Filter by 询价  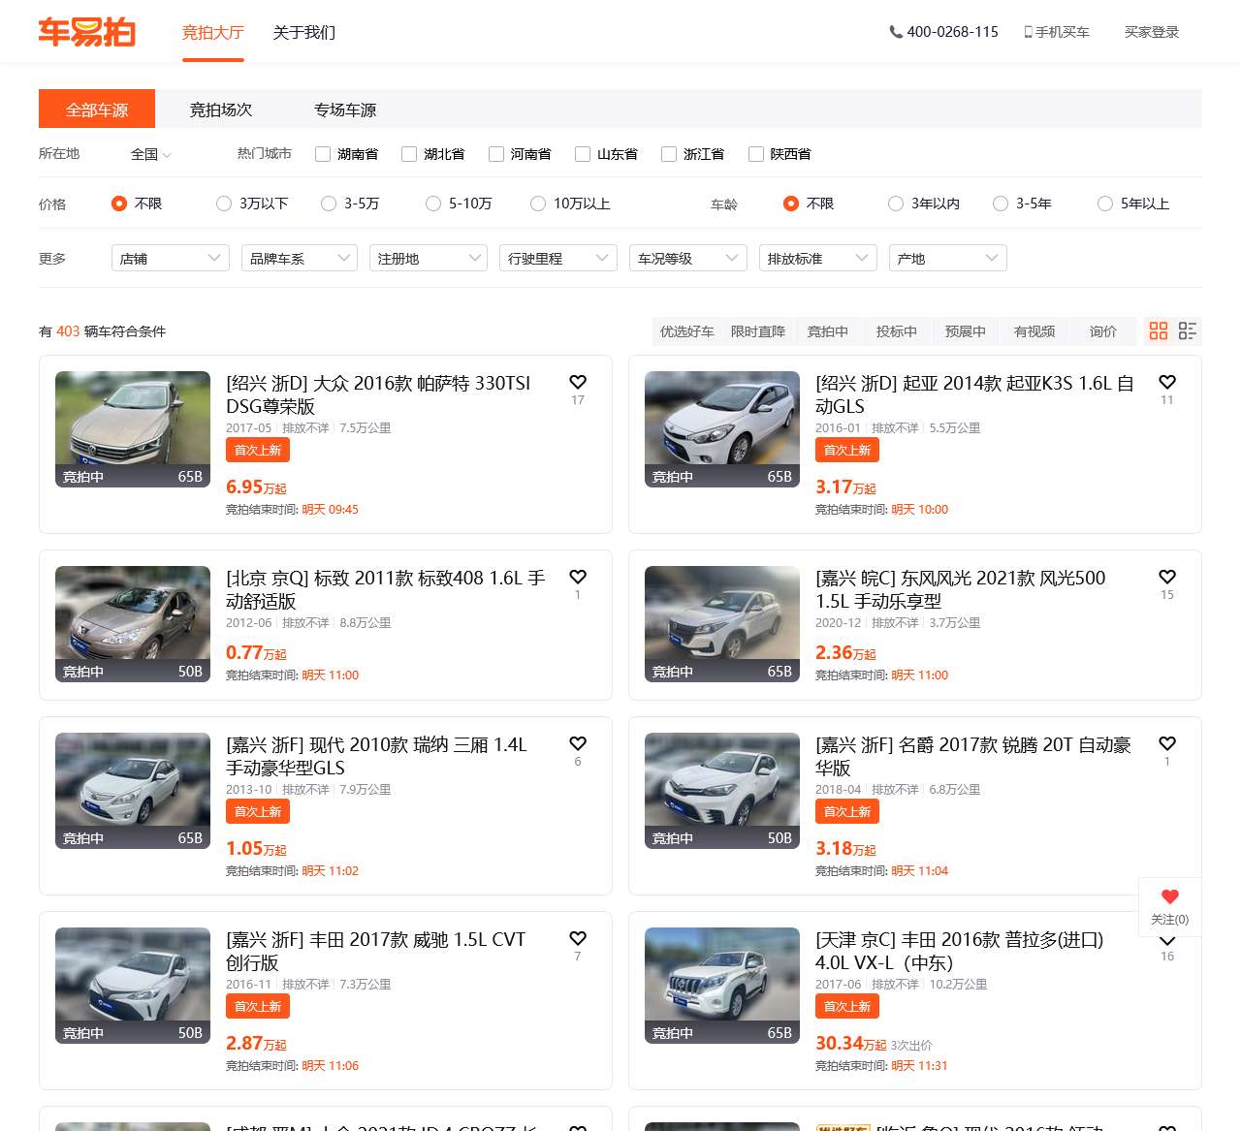[x=1103, y=331]
